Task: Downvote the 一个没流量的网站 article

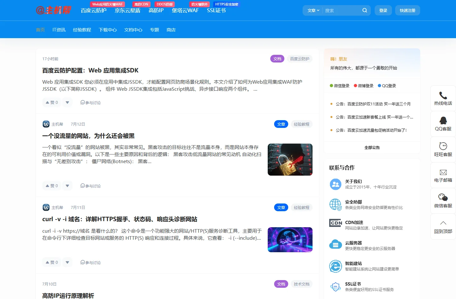Action: point(67,186)
